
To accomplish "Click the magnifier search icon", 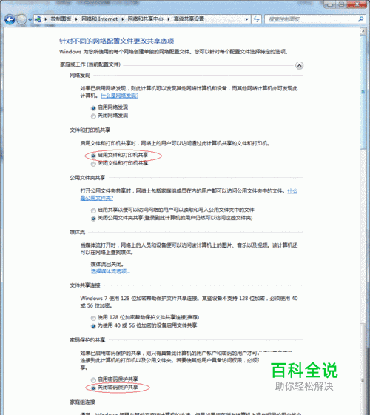I will coord(361,19).
